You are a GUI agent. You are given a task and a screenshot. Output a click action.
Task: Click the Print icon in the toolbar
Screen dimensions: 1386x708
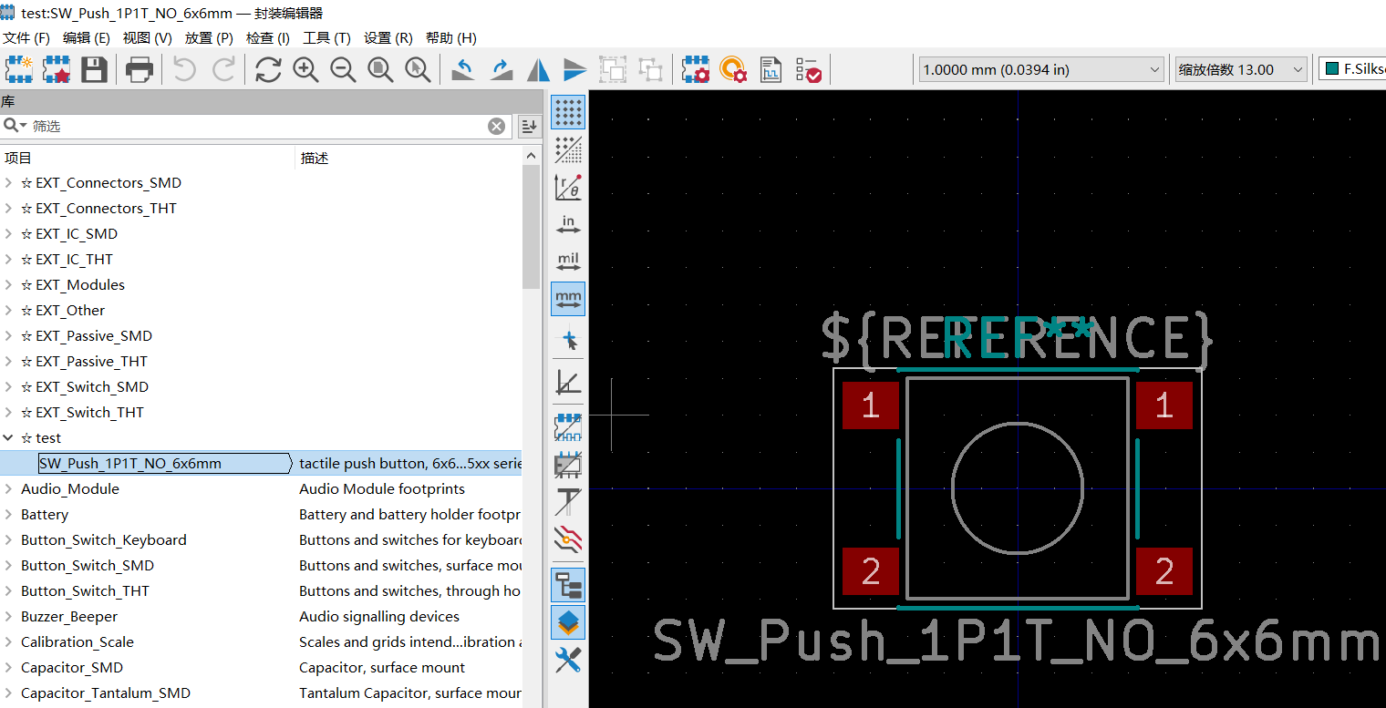139,70
